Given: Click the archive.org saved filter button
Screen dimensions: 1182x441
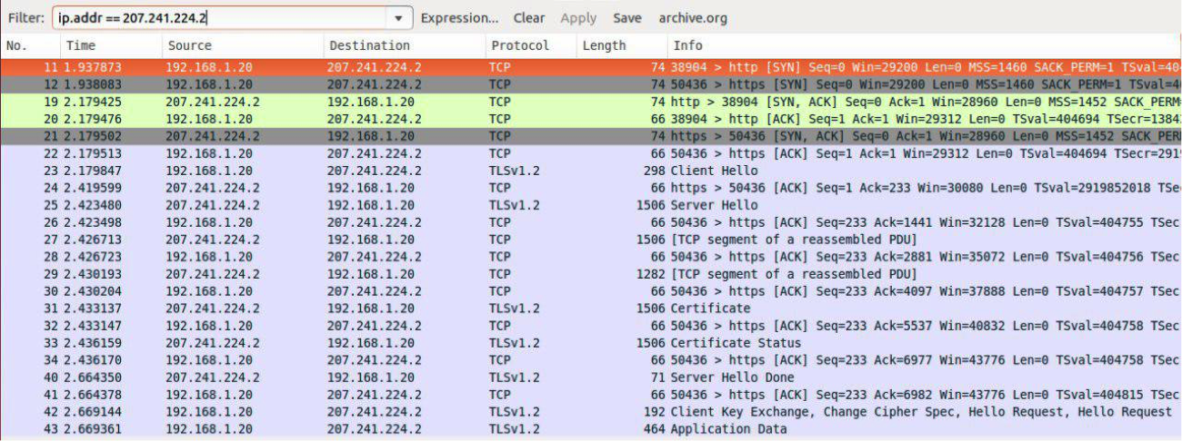Looking at the screenshot, I should pos(693,18).
